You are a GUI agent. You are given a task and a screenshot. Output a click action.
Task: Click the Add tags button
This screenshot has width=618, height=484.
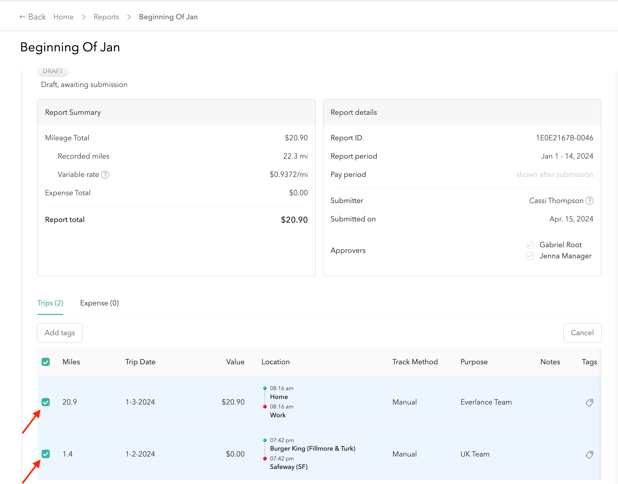coord(60,333)
